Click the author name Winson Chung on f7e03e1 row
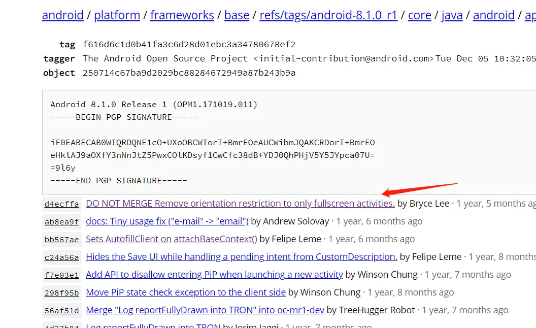Image resolution: width=536 pixels, height=328 pixels. click(x=388, y=275)
